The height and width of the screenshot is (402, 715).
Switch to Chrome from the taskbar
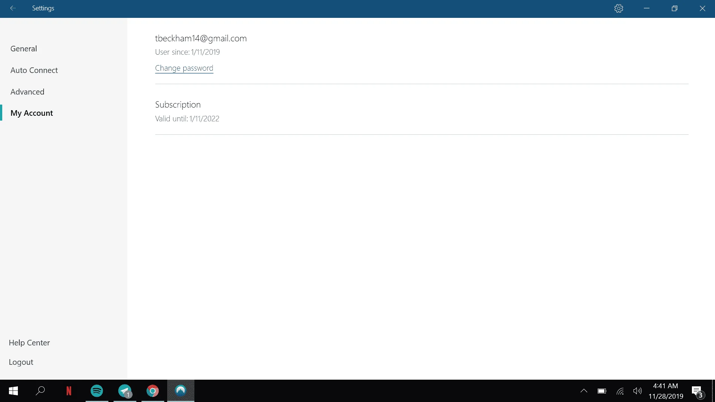click(x=153, y=391)
